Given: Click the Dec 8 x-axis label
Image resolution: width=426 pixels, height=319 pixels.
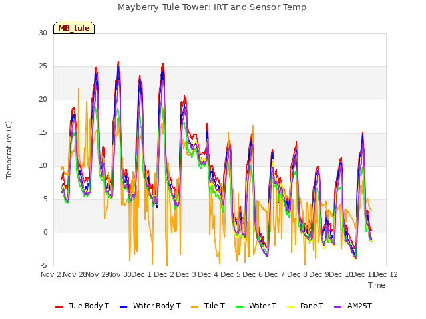Looking at the screenshot, I should click(x=297, y=274).
